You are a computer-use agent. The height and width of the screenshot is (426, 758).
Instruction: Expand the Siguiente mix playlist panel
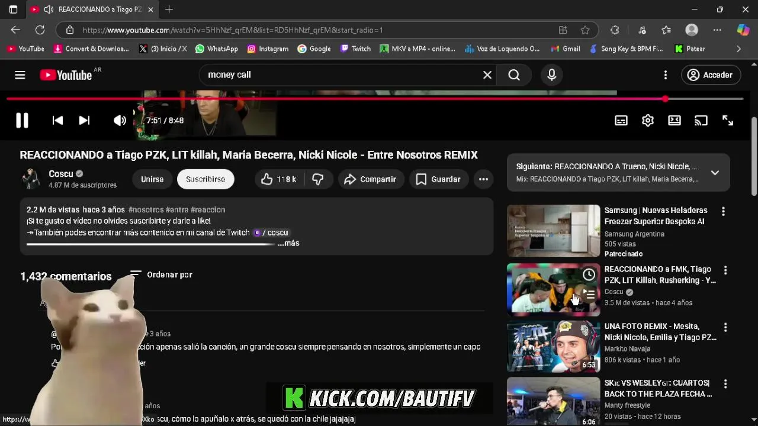715,173
